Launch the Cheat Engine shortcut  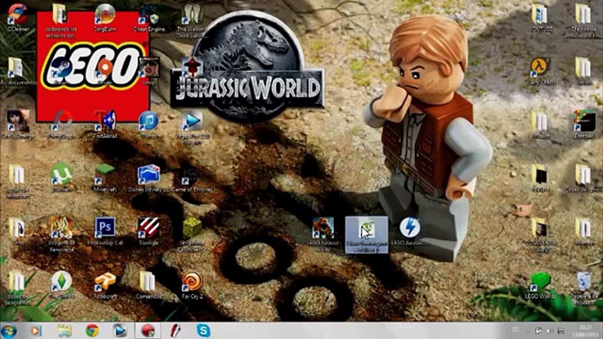(149, 17)
